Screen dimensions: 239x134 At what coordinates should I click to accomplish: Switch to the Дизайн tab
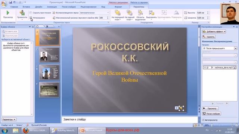pyautogui.click(x=38, y=7)
